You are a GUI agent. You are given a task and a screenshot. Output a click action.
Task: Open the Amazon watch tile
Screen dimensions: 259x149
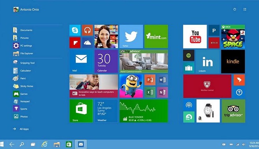208,111
